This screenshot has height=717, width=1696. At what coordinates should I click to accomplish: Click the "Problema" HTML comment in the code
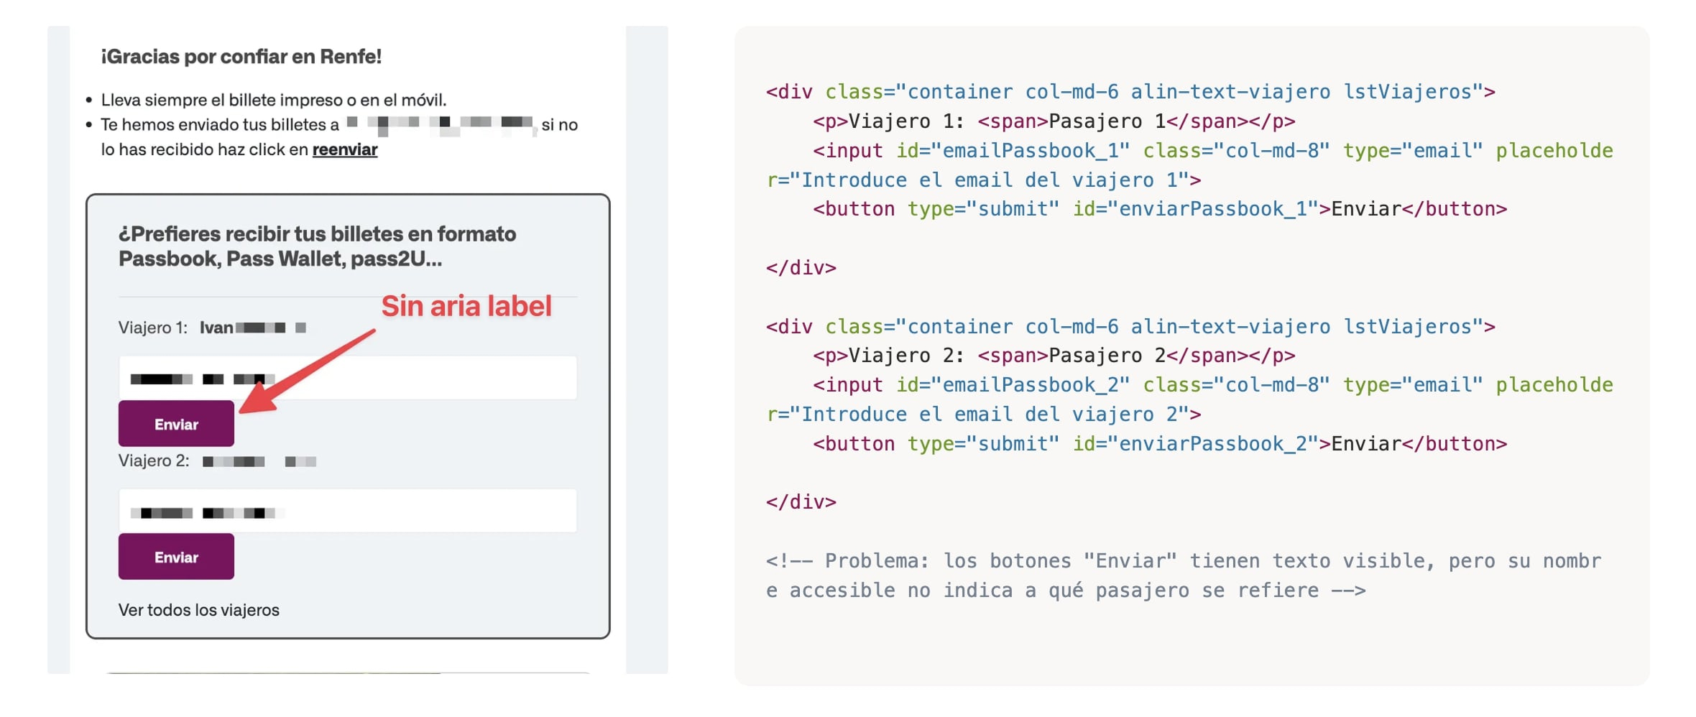(1183, 575)
